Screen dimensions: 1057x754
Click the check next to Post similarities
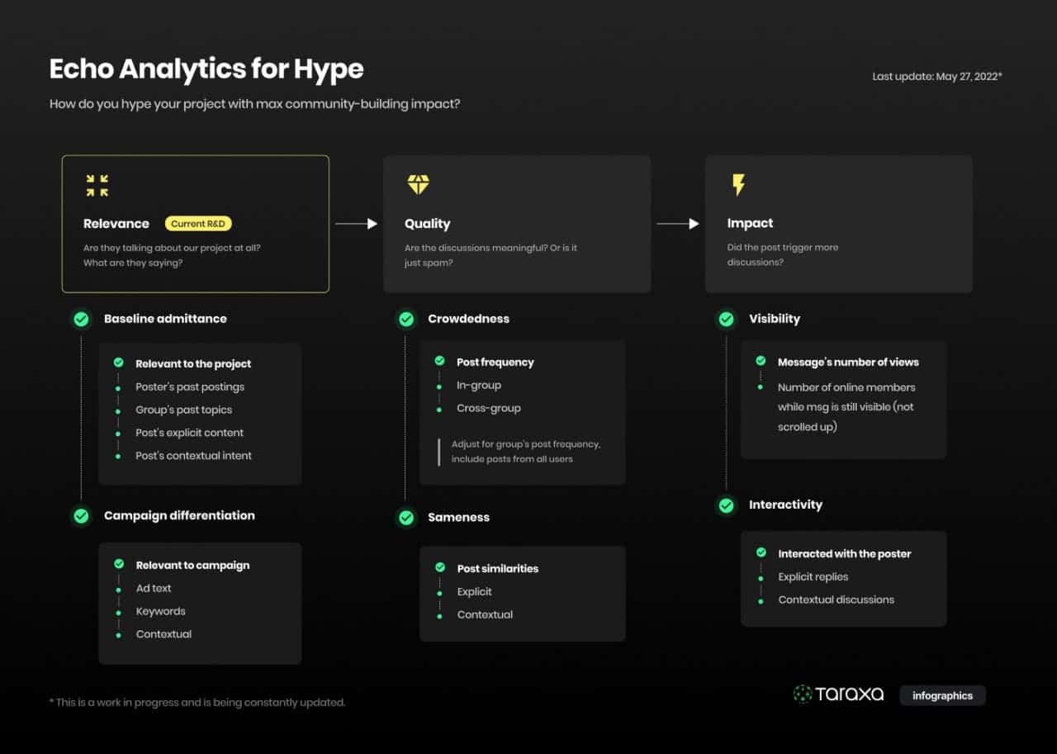pyautogui.click(x=439, y=567)
